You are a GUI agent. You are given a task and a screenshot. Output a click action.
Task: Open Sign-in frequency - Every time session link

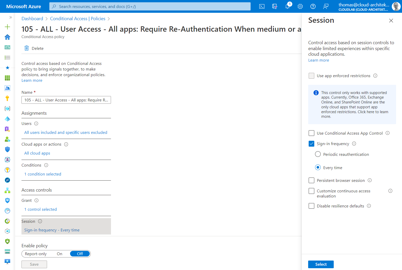pos(52,230)
